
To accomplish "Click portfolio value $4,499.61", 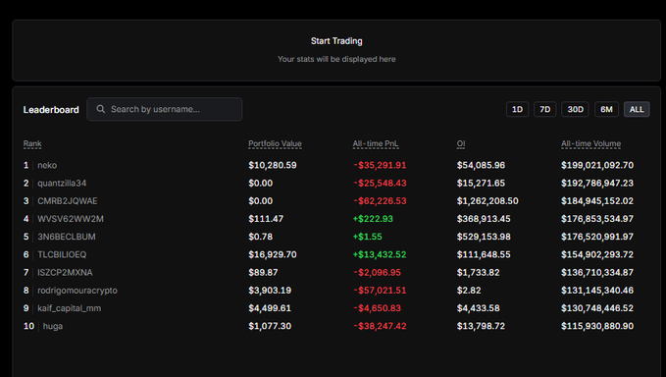I will (270, 308).
